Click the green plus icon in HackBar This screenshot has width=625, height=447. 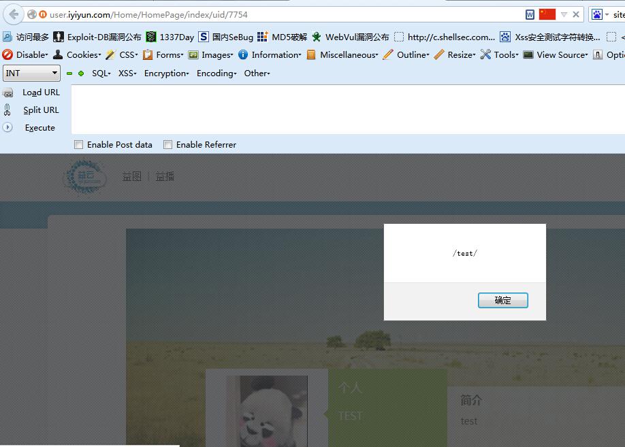click(81, 73)
